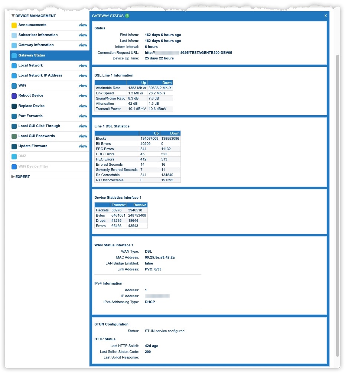Image resolution: width=345 pixels, height=373 pixels.
Task: Click view link for Local Network IP Address
Action: point(83,76)
